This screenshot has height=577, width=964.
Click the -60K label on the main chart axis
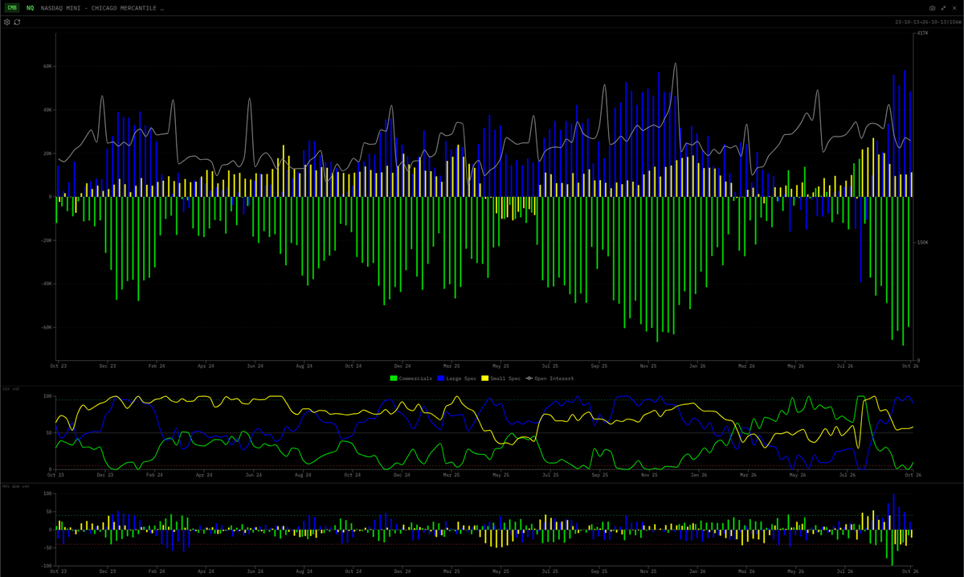[x=47, y=327]
